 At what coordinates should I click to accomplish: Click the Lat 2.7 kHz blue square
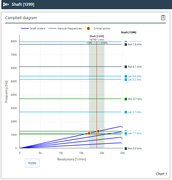(126, 112)
